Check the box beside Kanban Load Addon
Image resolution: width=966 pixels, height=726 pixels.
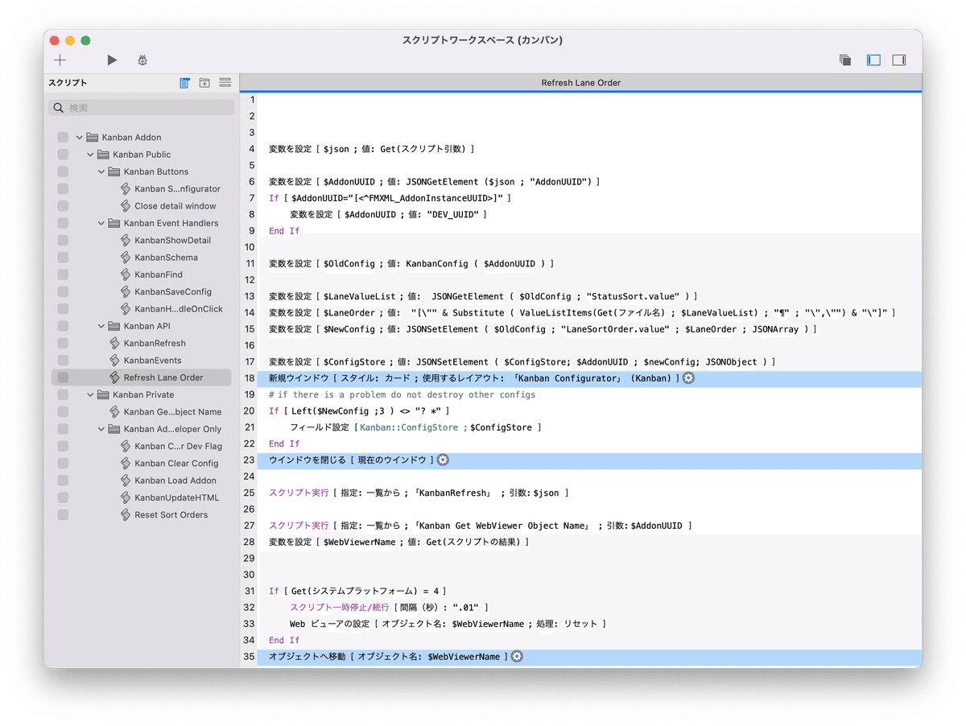click(62, 480)
